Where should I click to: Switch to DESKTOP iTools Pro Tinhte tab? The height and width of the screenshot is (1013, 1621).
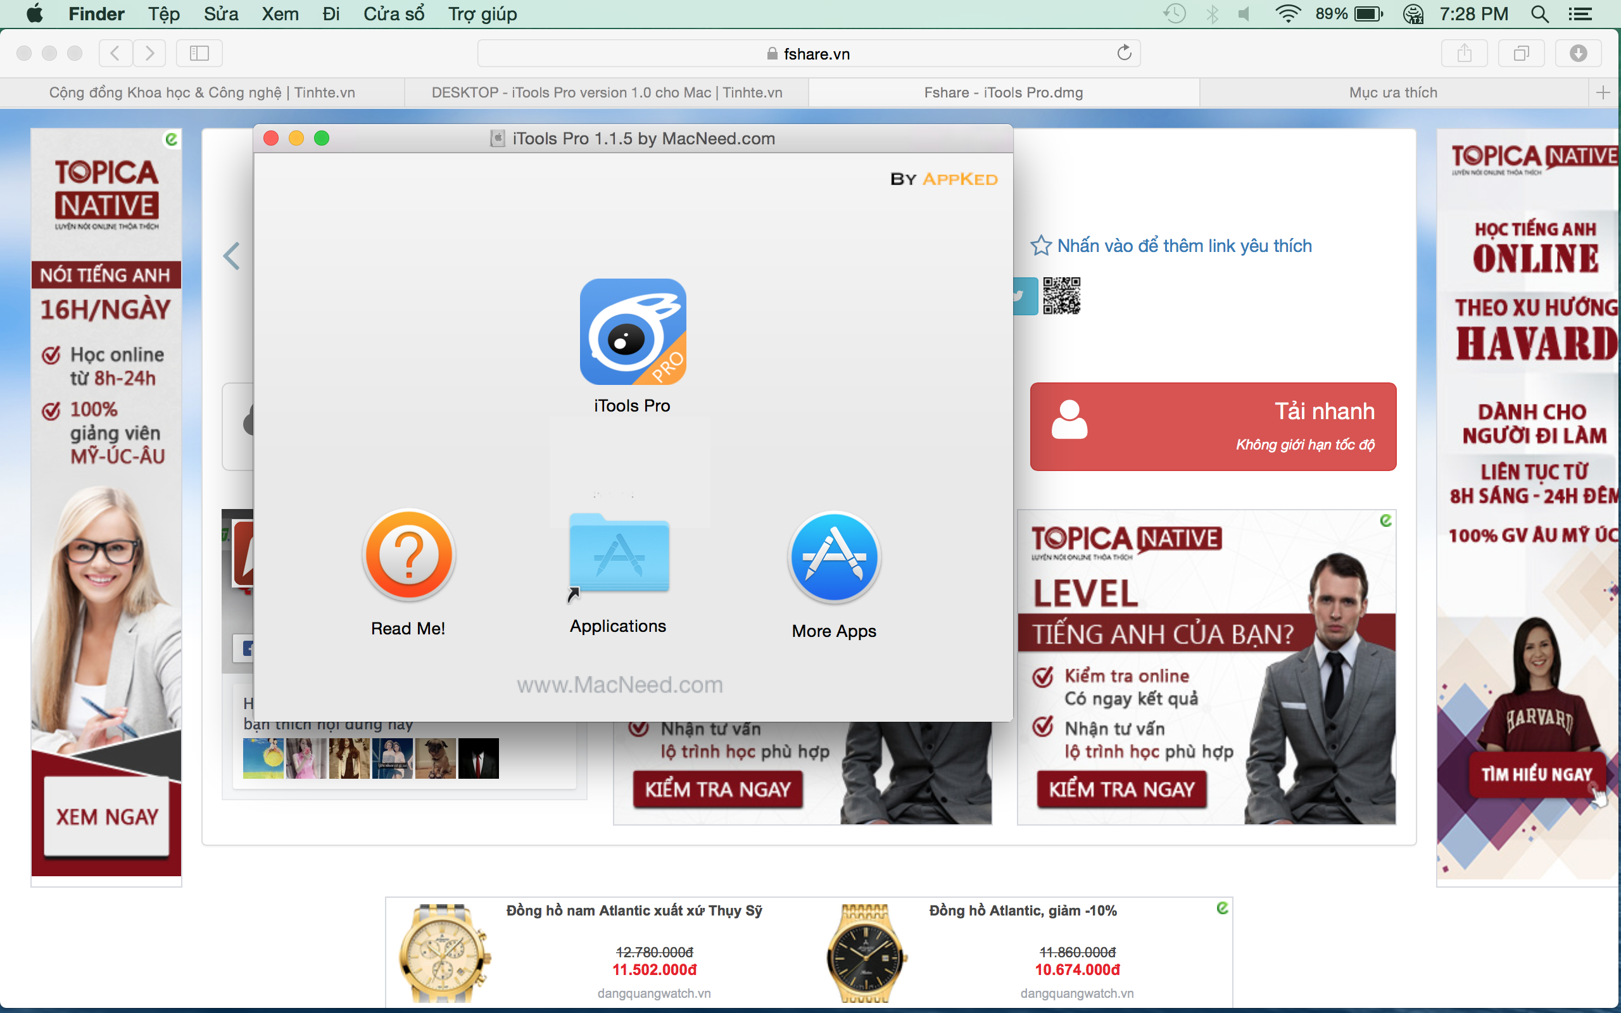point(607,92)
